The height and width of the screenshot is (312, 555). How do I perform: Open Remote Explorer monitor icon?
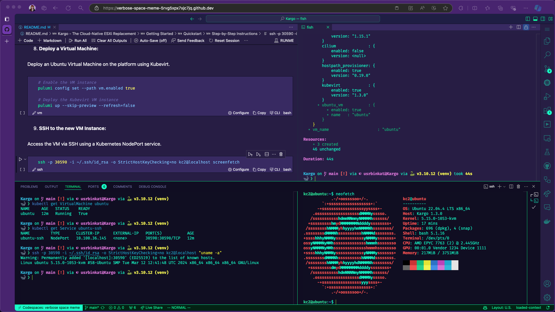click(547, 138)
